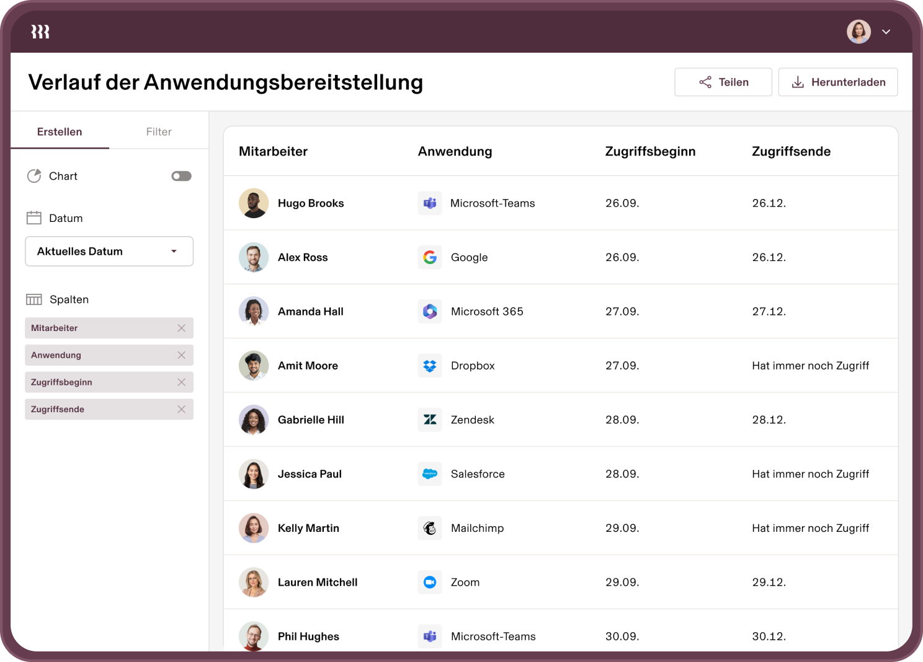Click the Zendesk app icon
Viewport: 923px width, 662px height.
(x=430, y=420)
